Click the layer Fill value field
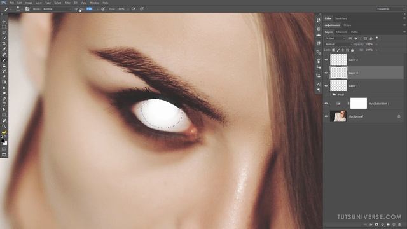 pyautogui.click(x=369, y=50)
